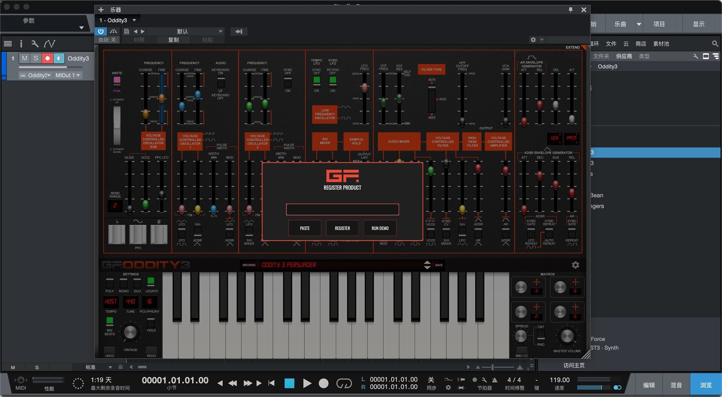722x397 pixels.
Task: Switch to 项目 project tab
Action: tap(659, 24)
